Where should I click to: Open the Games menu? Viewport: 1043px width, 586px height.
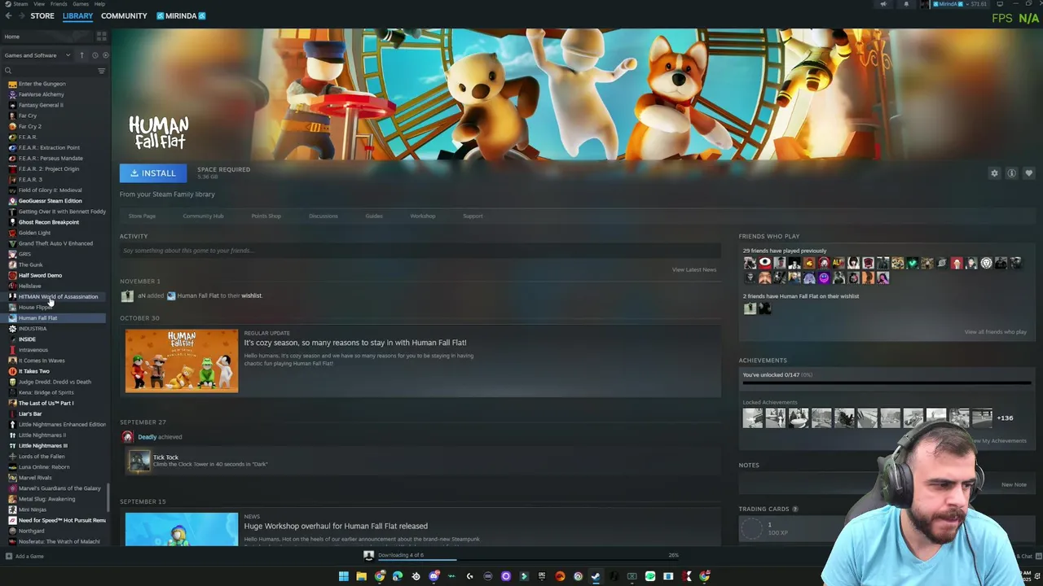pos(80,4)
